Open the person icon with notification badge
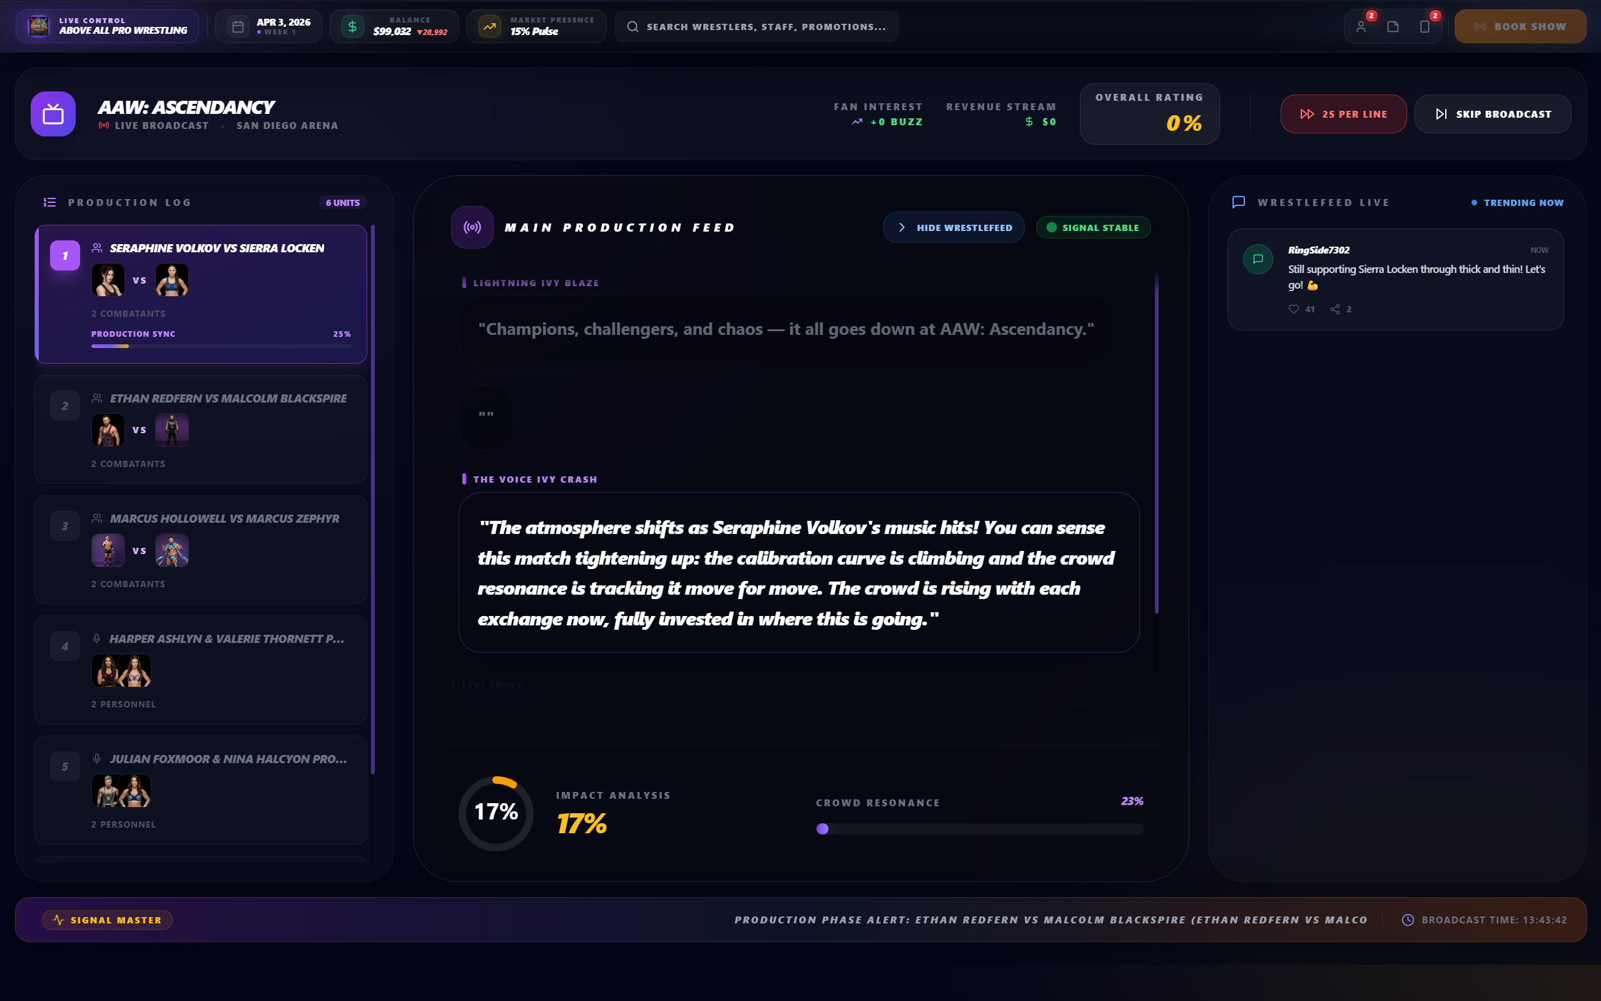The width and height of the screenshot is (1601, 1001). (x=1361, y=26)
